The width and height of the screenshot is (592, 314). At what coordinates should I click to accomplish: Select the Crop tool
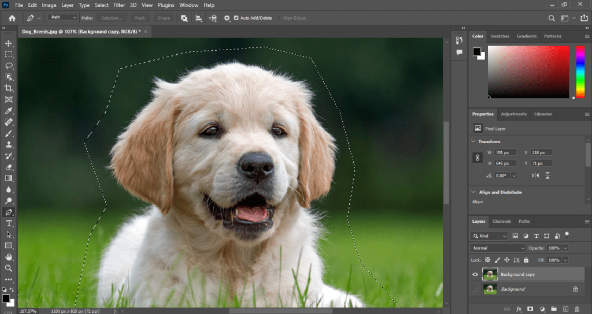point(9,88)
